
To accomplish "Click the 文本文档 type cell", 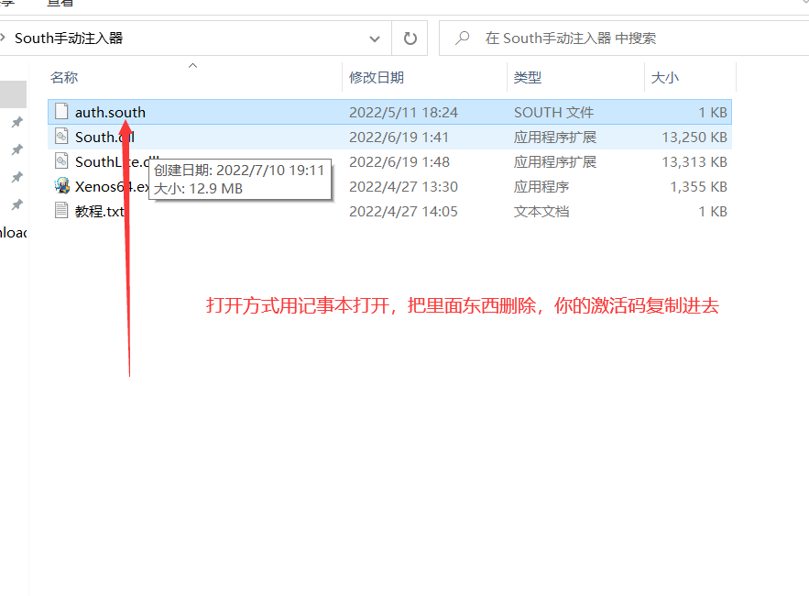I will (541, 211).
